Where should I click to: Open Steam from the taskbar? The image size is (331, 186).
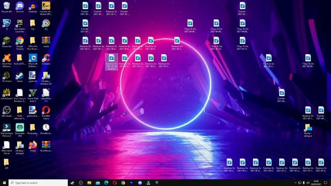tap(72, 182)
